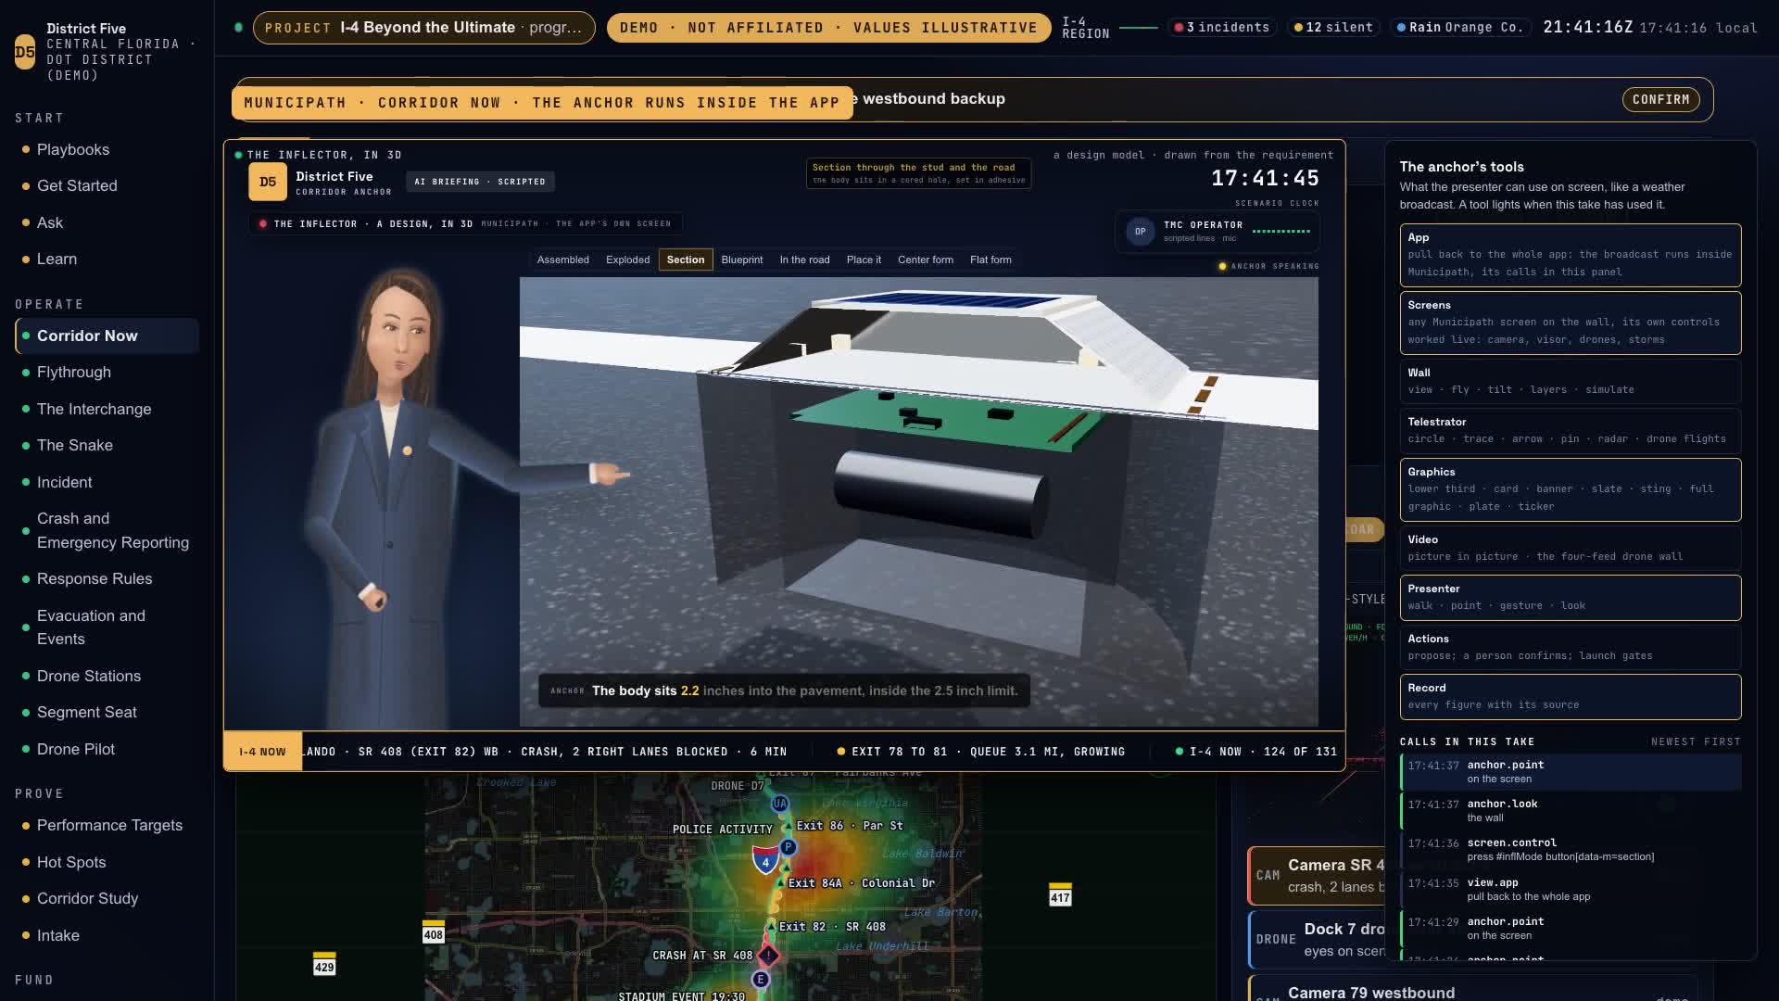This screenshot has height=1001, width=1779.
Task: Click the crash marker at SR 408
Action: (769, 955)
